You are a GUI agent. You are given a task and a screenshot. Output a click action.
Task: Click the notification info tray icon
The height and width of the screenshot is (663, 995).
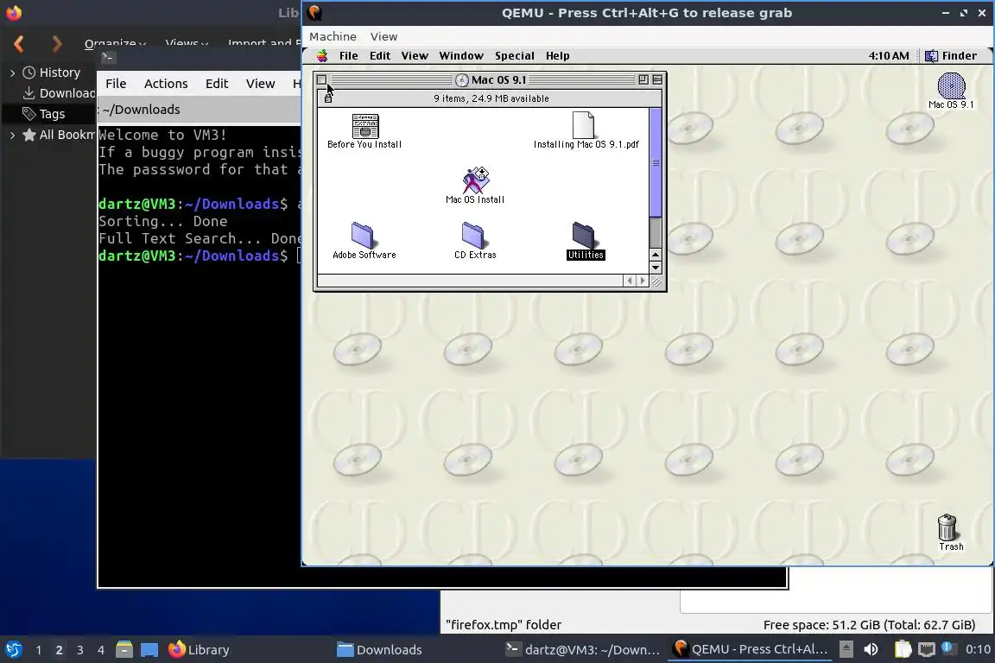click(947, 647)
